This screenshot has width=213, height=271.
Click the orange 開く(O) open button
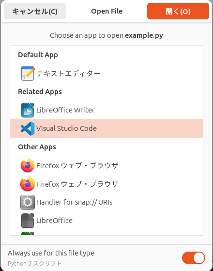[x=178, y=11]
